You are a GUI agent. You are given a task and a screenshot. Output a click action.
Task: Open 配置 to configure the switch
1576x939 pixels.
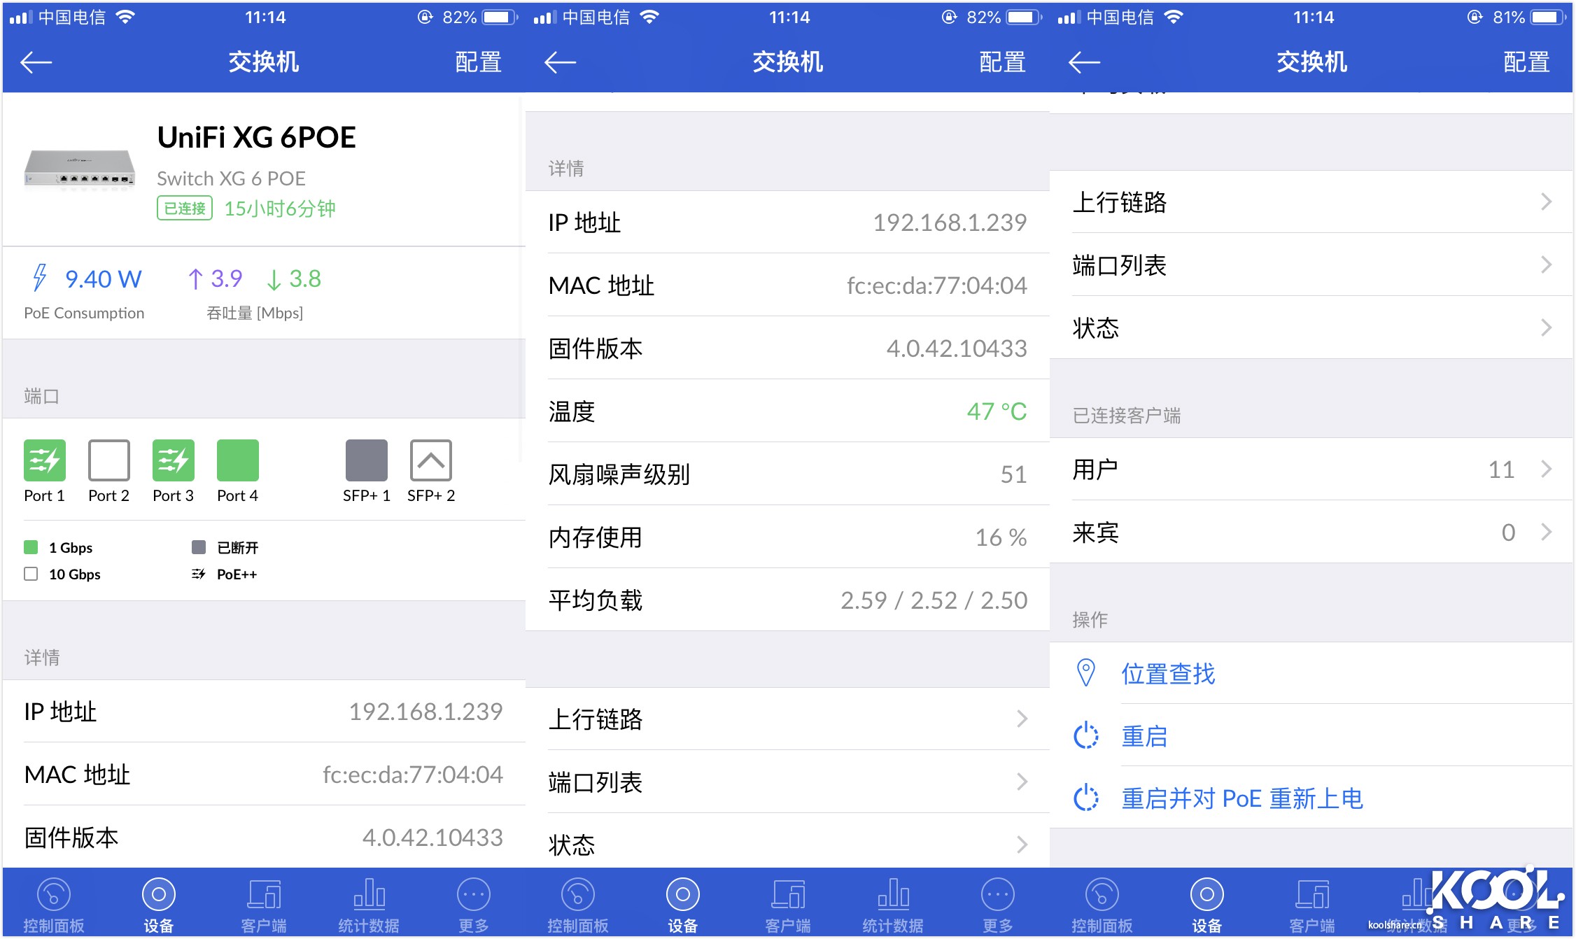click(478, 62)
